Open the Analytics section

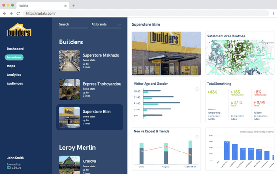coord(14,75)
